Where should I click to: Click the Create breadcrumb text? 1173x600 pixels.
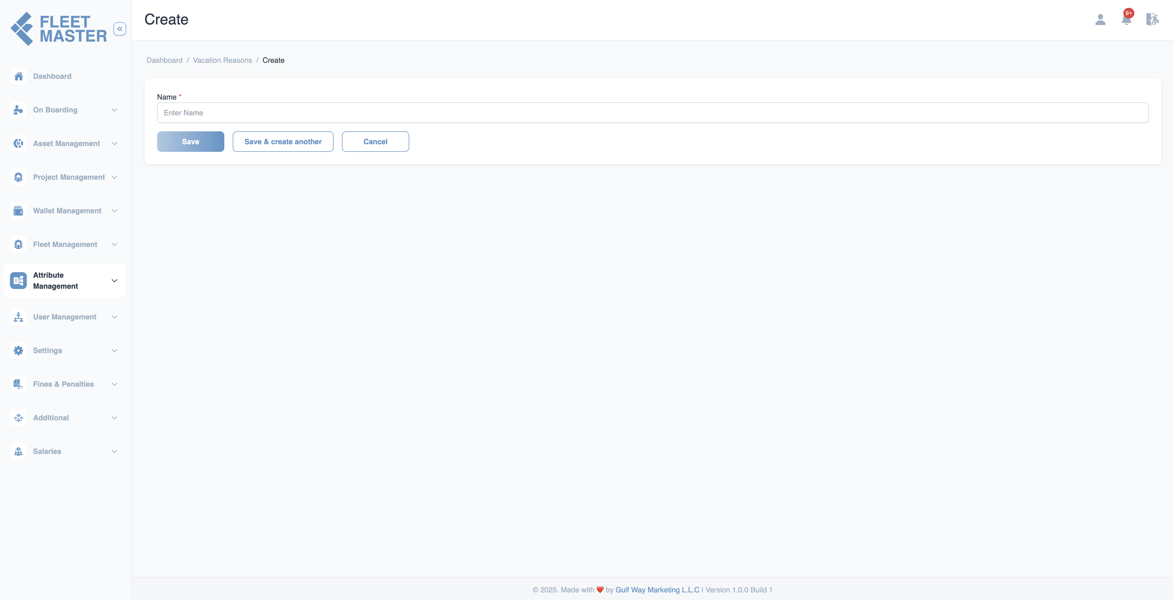click(273, 60)
